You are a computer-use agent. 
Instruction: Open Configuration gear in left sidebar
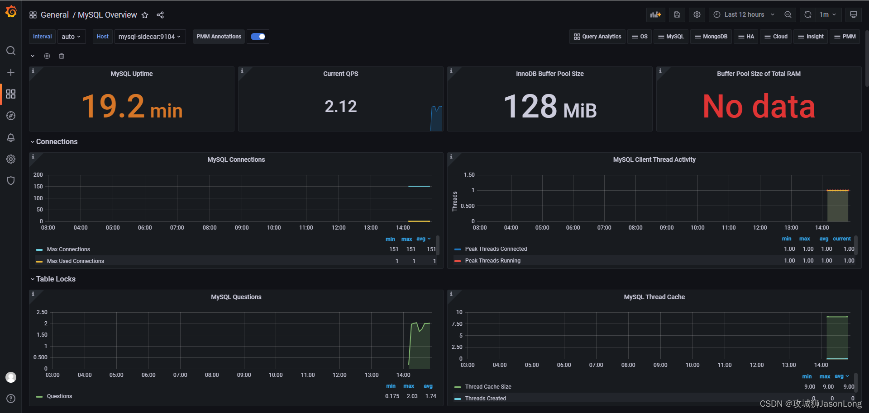point(11,159)
